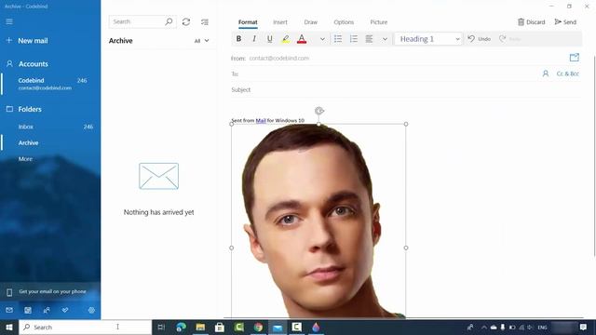Screen dimensions: 596x335
Task: Open Microsoft Store from taskbar
Action: tap(220, 327)
